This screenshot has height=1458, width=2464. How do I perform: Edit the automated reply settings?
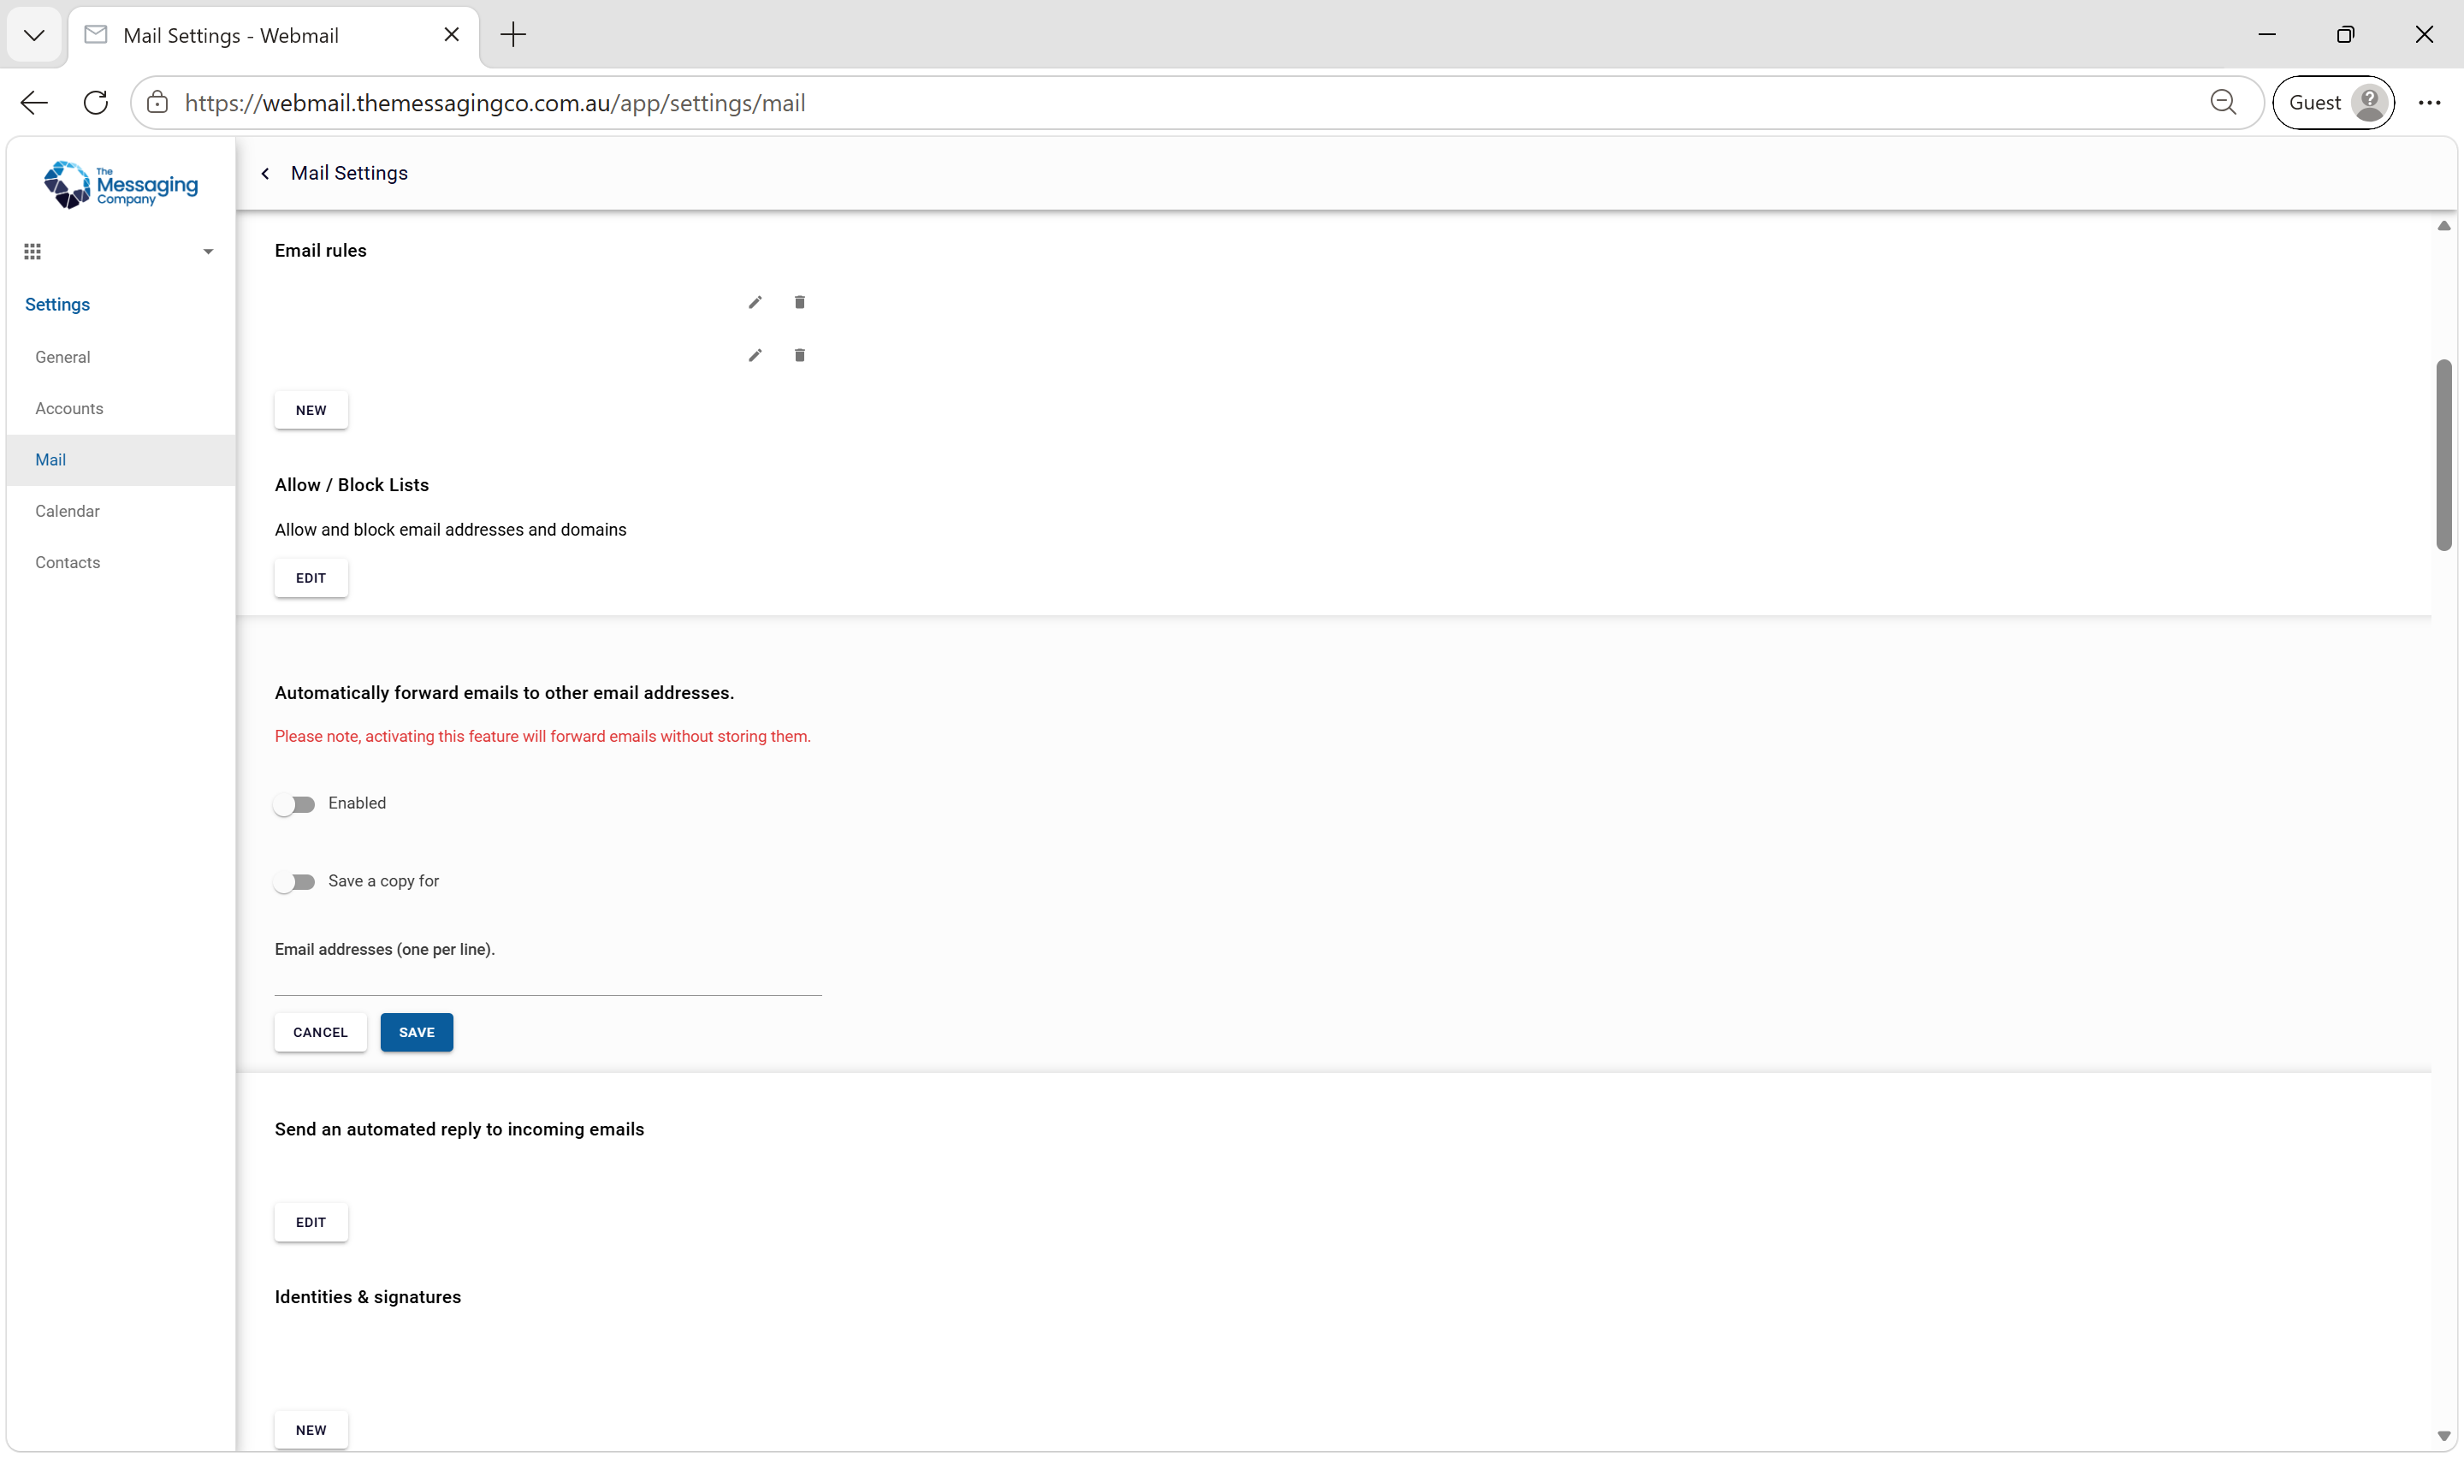tap(311, 1222)
